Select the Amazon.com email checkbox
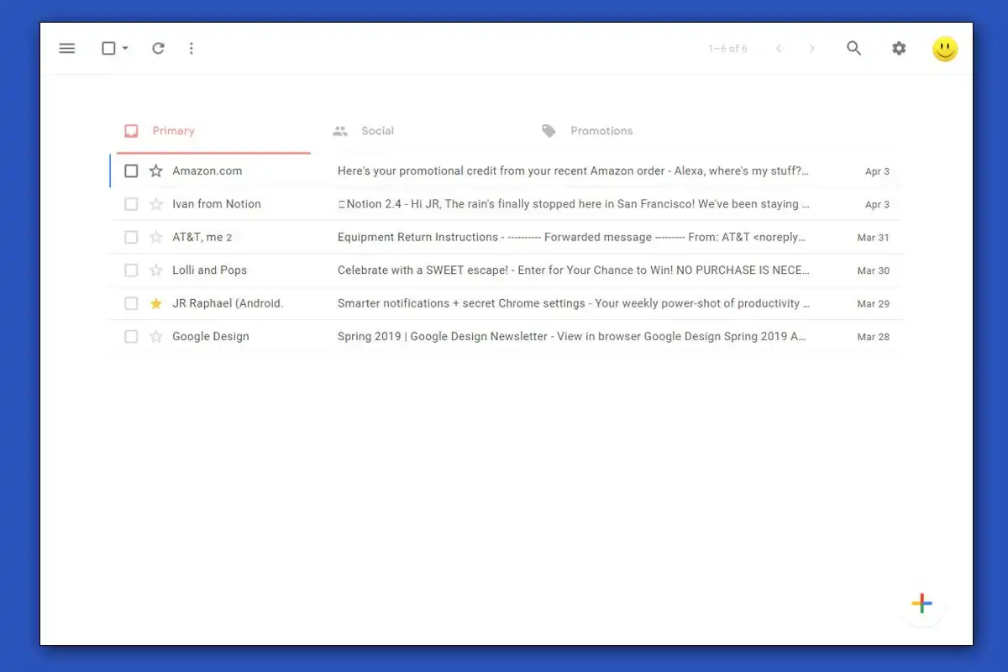This screenshot has width=1008, height=672. (131, 171)
